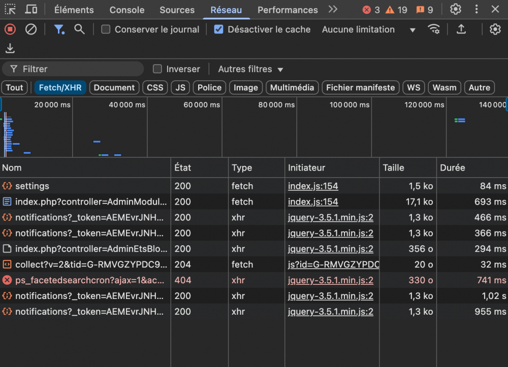Image resolution: width=508 pixels, height=367 pixels.
Task: Filter requests by JS type
Action: (180, 87)
